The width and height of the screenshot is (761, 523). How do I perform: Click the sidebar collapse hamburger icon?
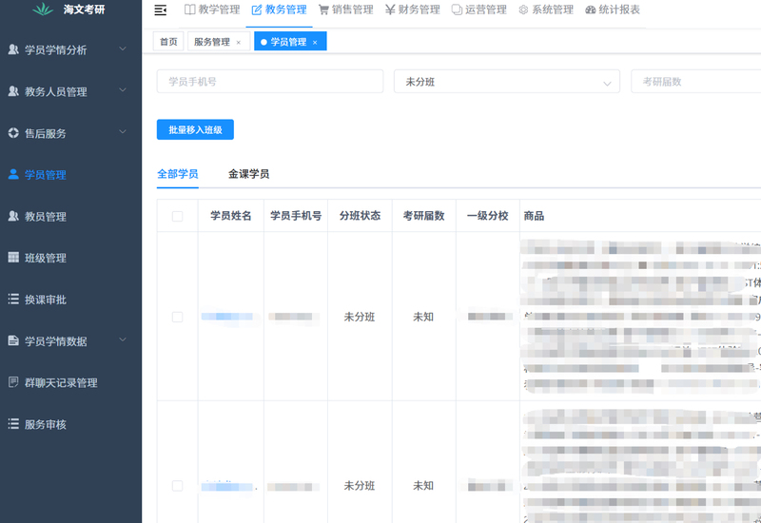click(160, 10)
